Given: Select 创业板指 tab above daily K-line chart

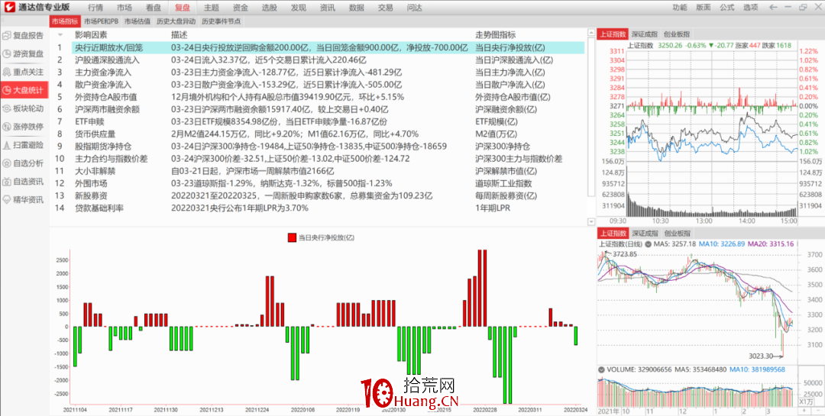Looking at the screenshot, I should pyautogui.click(x=676, y=233).
